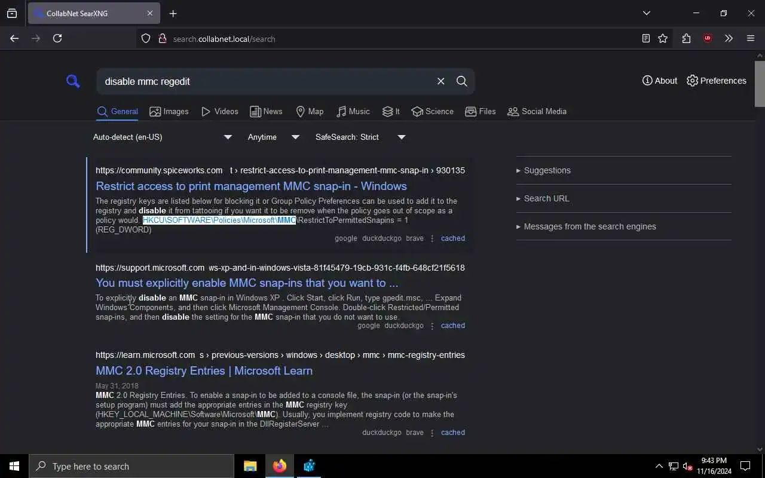The height and width of the screenshot is (478, 765).
Task: Click the shield tracking protection icon
Action: [146, 39]
